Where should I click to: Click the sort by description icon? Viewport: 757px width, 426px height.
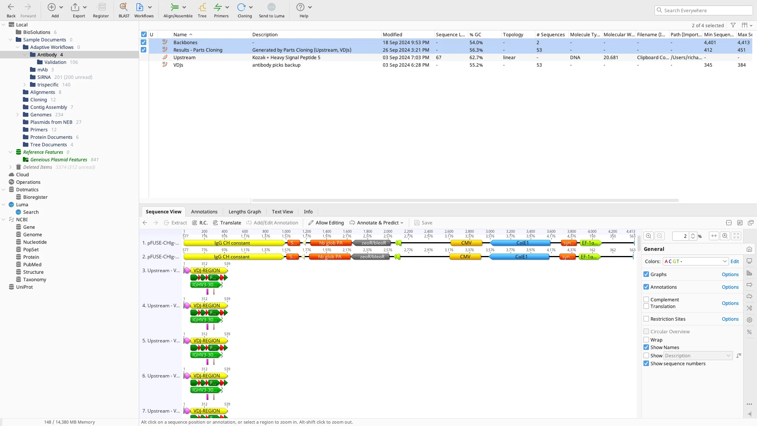[738, 355]
